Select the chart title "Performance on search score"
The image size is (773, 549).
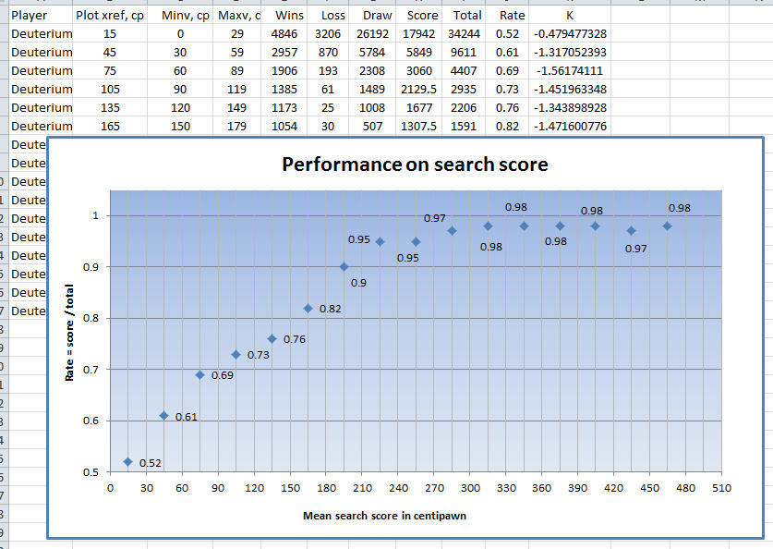click(x=415, y=165)
